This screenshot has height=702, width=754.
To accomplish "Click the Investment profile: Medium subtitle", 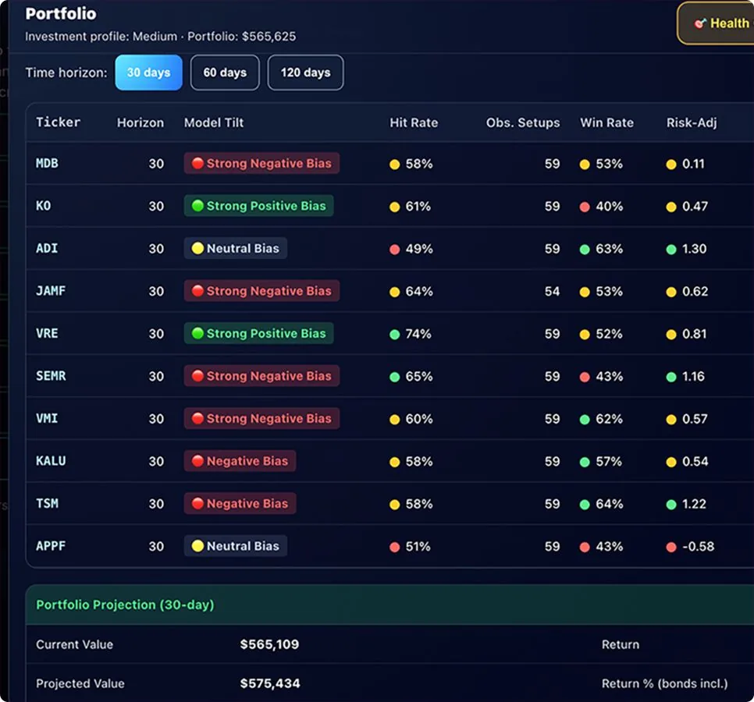I will click(101, 37).
